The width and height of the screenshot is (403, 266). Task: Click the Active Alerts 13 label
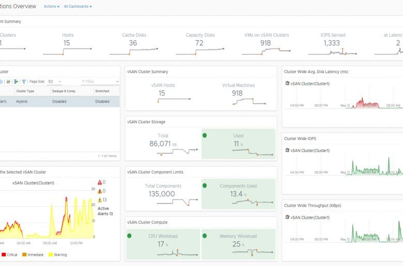105,211
